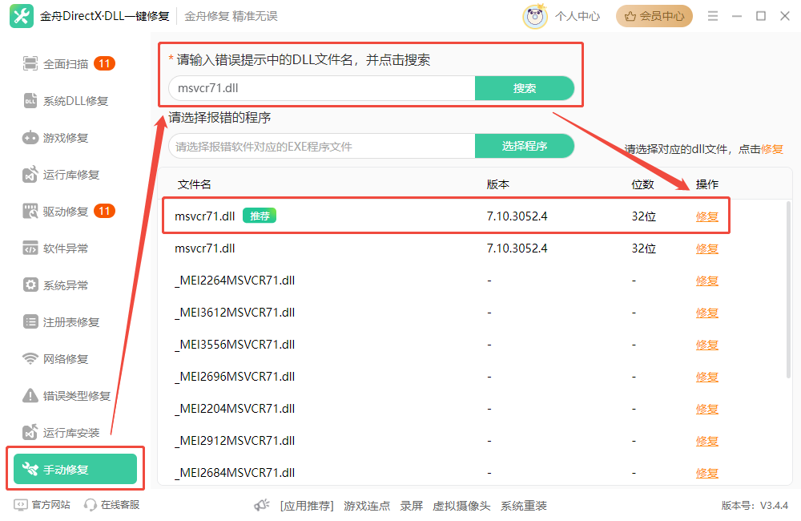Click 操作 column header
This screenshot has height=521, width=801.
pyautogui.click(x=707, y=184)
